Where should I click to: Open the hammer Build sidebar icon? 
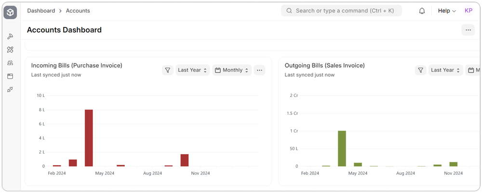click(10, 36)
